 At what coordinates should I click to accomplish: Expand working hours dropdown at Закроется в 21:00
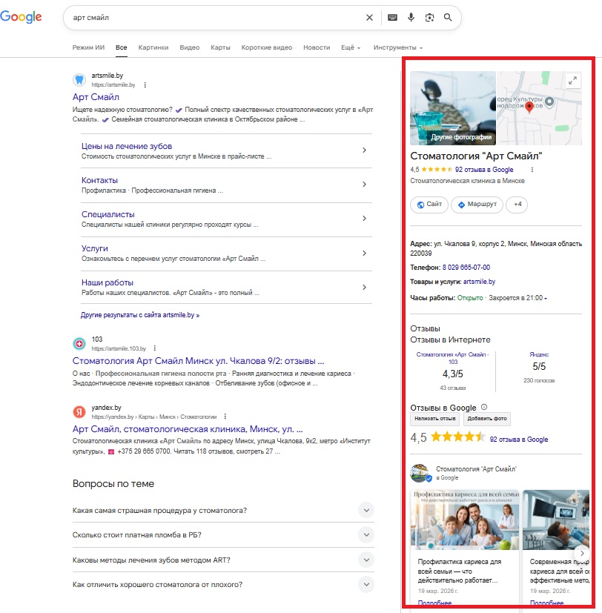[517, 298]
